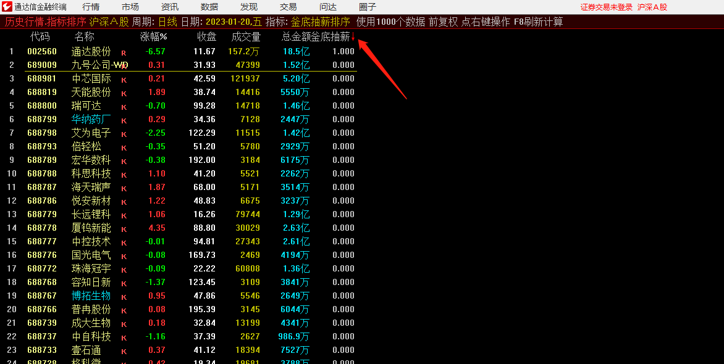Toggle sort direction arrow on 釜底抽薪 column
Image resolution: width=724 pixels, height=364 pixels.
(x=353, y=37)
